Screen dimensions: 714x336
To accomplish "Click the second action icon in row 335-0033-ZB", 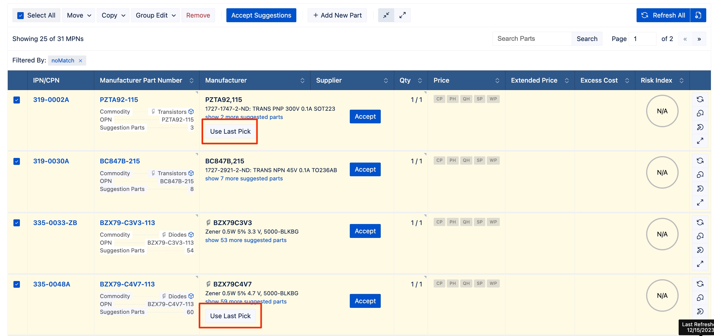I will [700, 236].
